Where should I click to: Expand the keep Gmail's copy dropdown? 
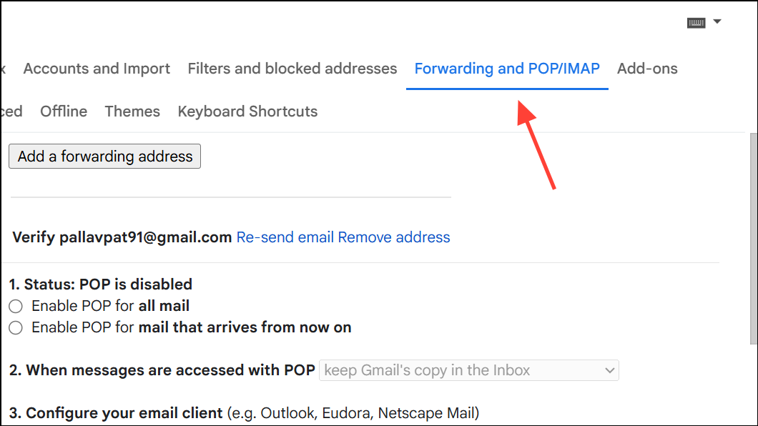coord(468,370)
